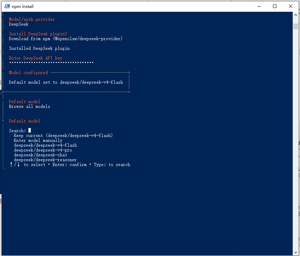The width and height of the screenshot is (300, 256).
Task: Click the Search input cursor
Action: [x=30, y=130]
